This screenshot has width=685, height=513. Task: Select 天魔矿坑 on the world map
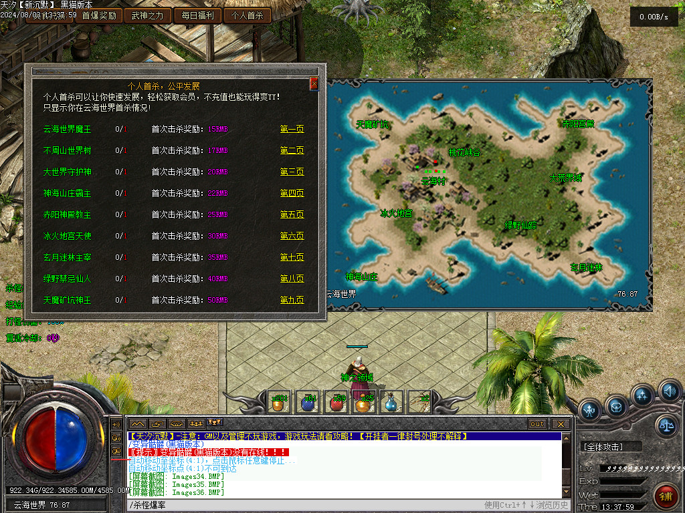click(372, 125)
